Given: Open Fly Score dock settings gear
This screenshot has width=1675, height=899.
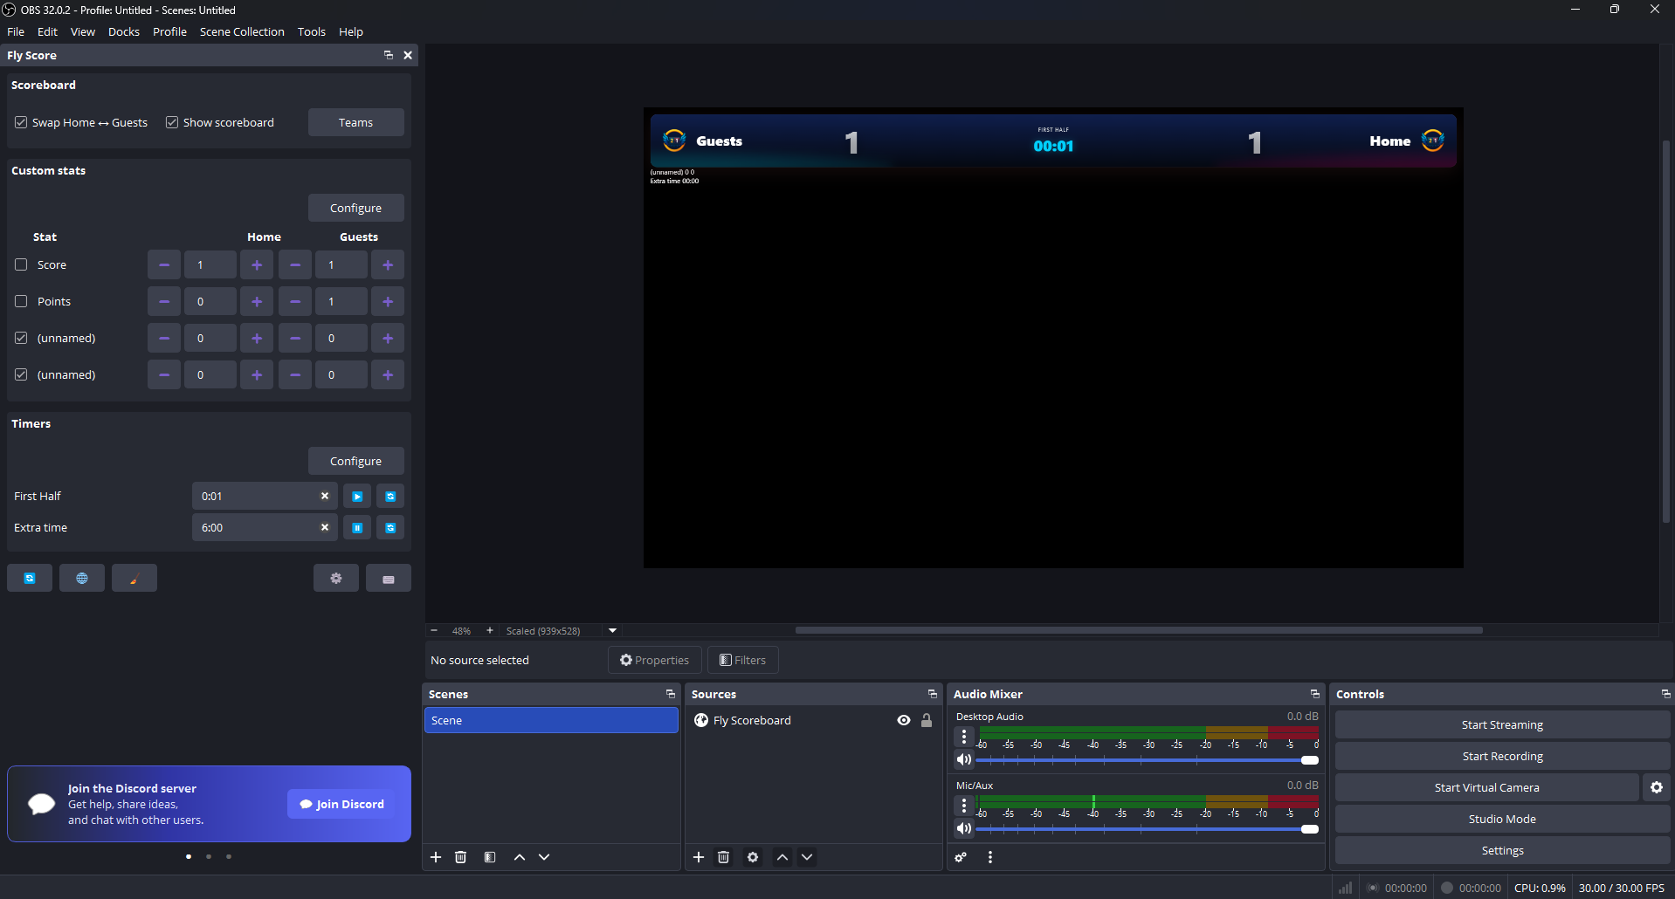Looking at the screenshot, I should tap(336, 579).
